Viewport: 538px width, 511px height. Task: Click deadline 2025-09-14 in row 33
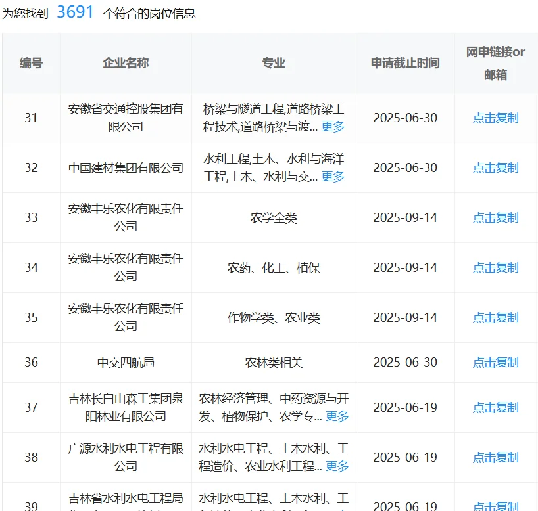(405, 217)
